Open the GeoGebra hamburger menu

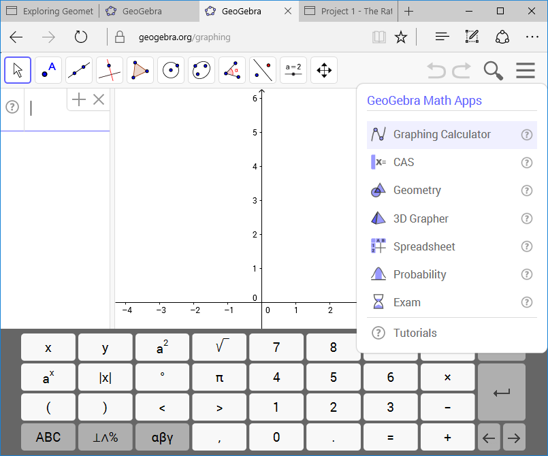[526, 70]
